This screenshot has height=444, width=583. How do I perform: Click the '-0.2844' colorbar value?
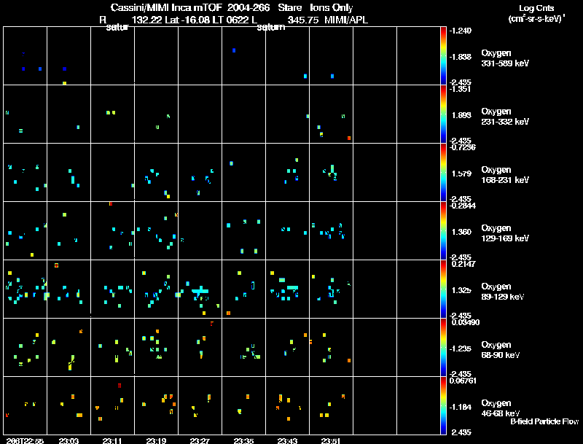(463, 206)
